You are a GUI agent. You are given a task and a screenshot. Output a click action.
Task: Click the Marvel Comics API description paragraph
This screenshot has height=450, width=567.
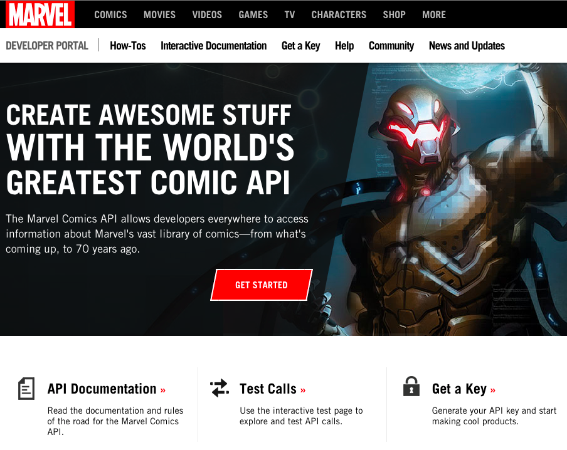point(157,234)
